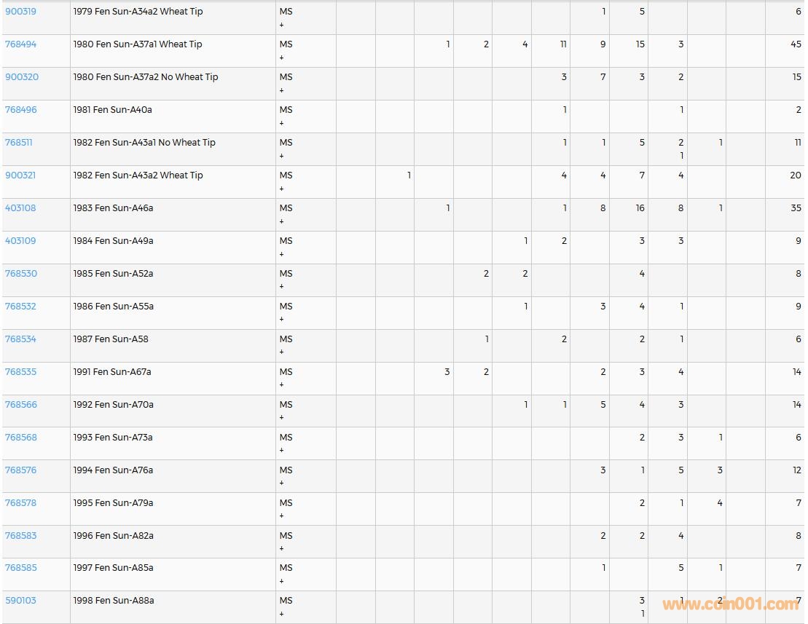
Task: Click the 900320 coin number link
Action: 21,77
